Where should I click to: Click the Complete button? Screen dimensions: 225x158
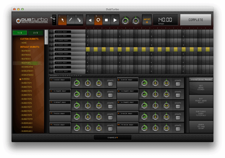point(195,20)
